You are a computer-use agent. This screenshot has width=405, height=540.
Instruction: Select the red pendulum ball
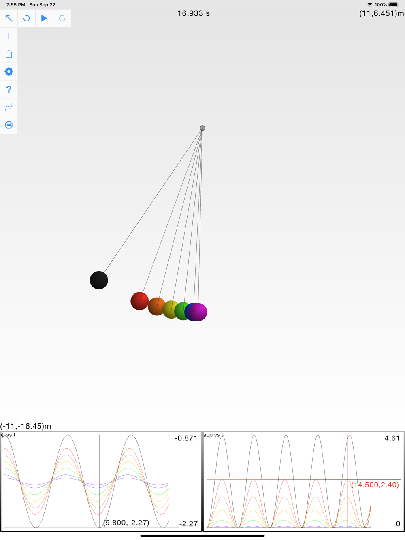[139, 301]
